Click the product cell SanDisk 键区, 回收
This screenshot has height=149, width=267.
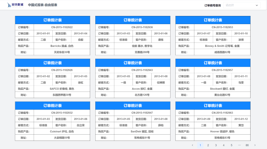pos(142,131)
